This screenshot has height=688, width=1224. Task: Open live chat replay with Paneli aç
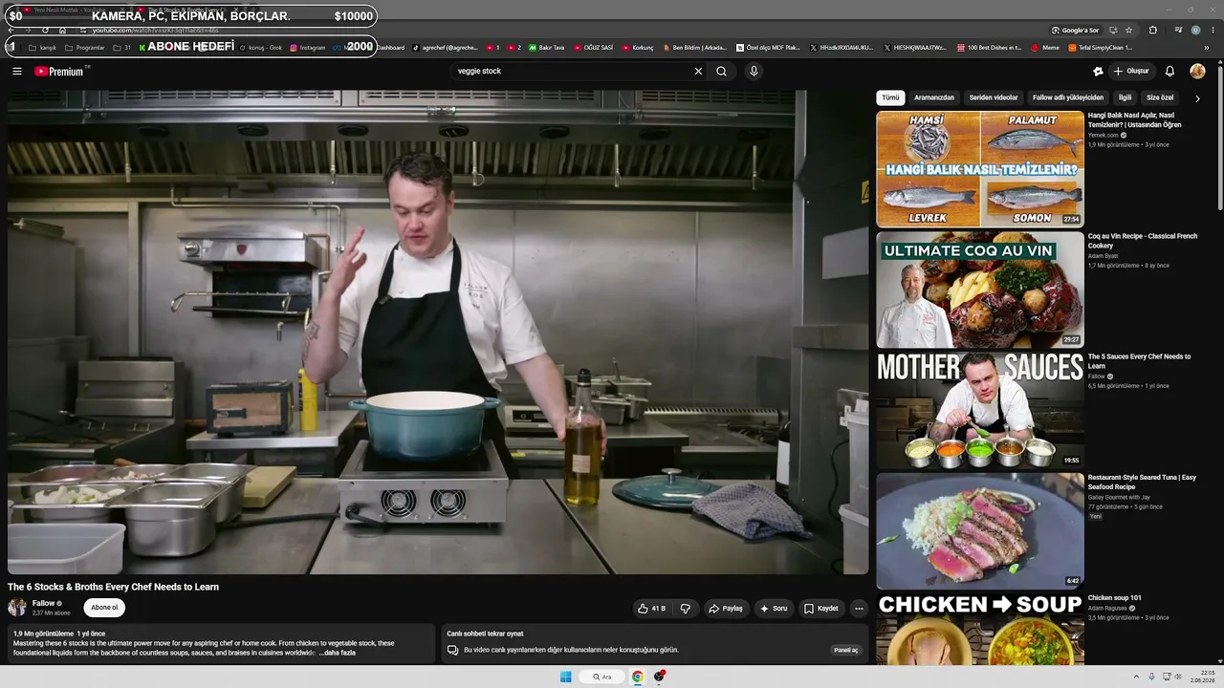[846, 650]
